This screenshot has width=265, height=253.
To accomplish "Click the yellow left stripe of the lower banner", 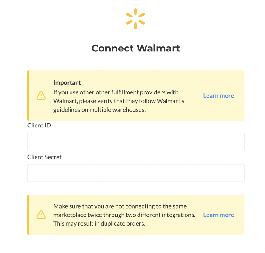I will coord(28,215).
